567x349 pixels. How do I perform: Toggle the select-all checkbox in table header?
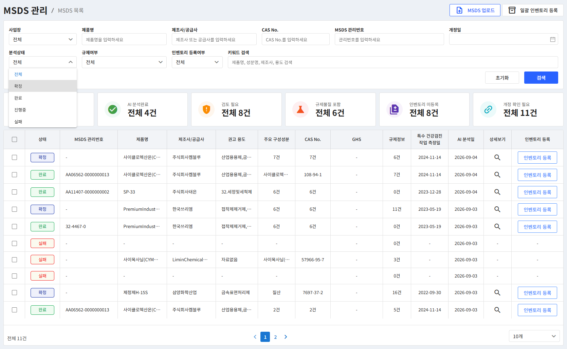14,139
